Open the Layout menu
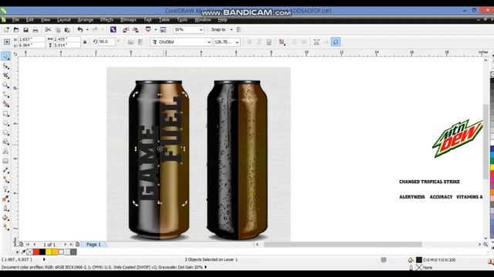 click(x=63, y=20)
